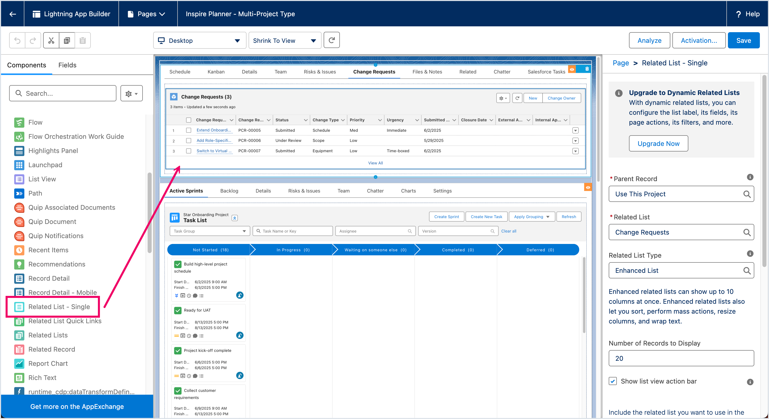Click the back arrow icon

click(12, 14)
